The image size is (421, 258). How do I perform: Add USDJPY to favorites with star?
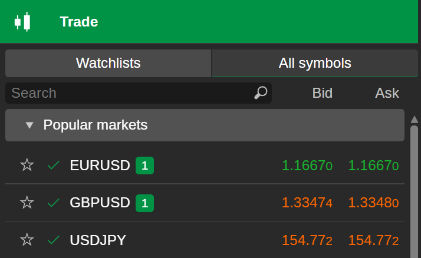[27, 240]
